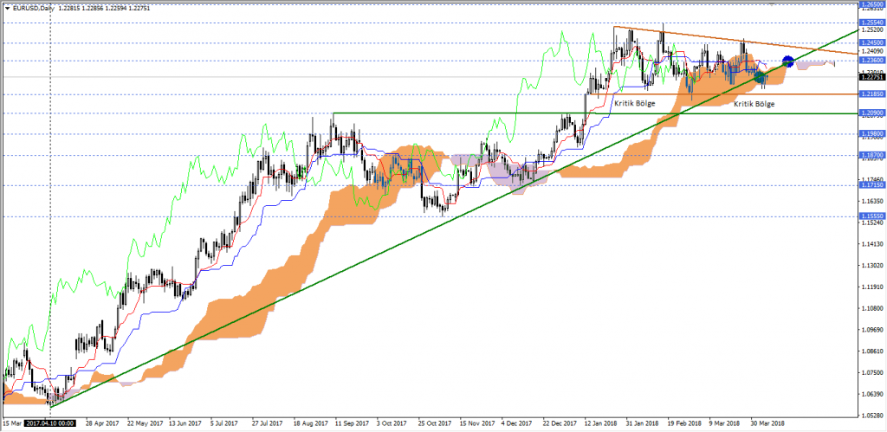887x432 pixels.
Task: Click the 1.05280 price scale value
Action: click(871, 416)
